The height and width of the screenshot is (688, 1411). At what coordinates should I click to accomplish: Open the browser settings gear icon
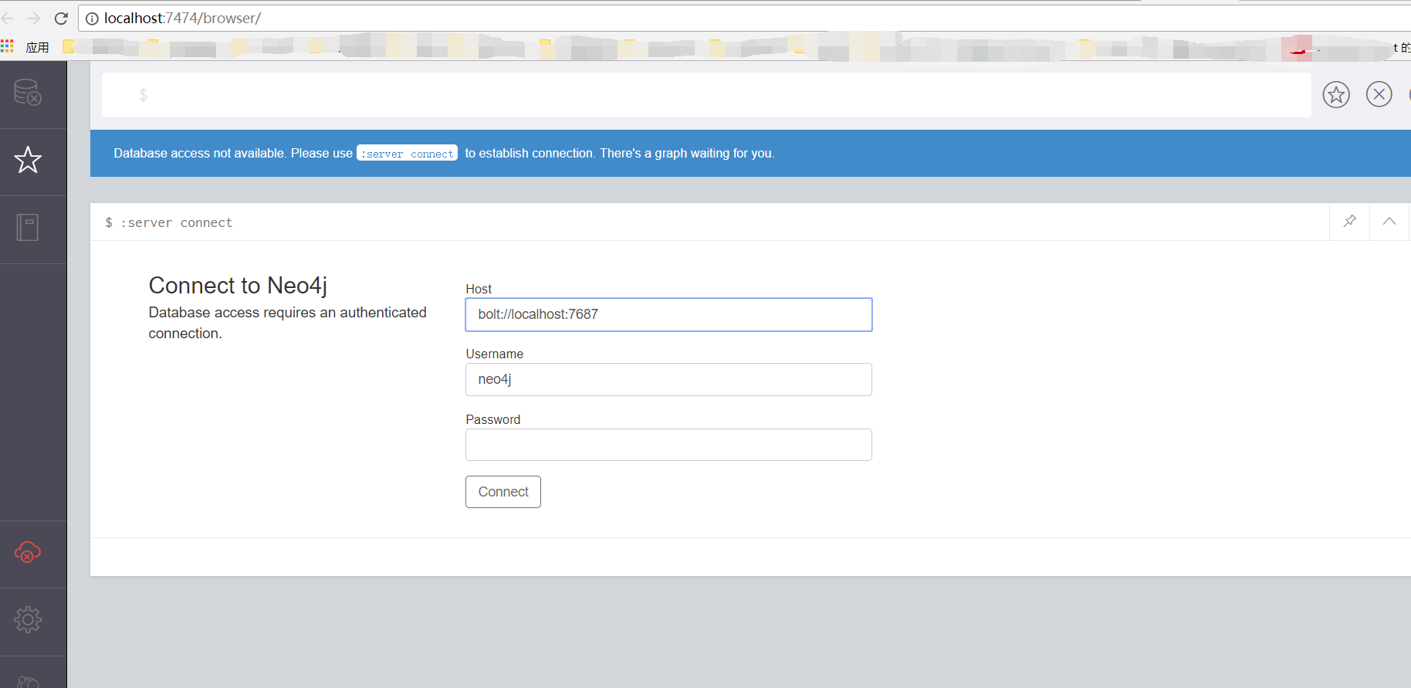[28, 619]
